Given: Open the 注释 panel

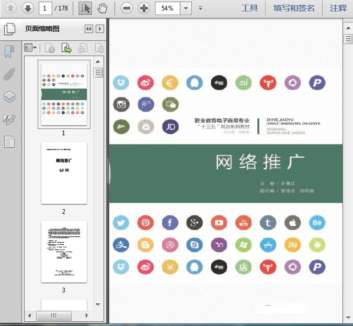Looking at the screenshot, I should click(x=338, y=8).
